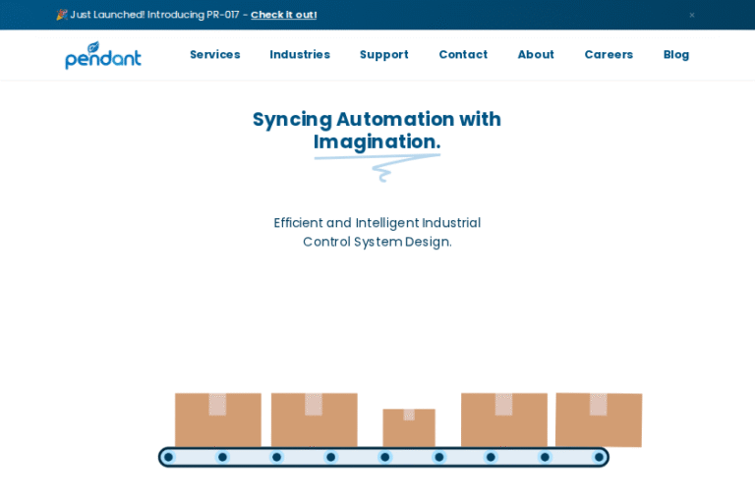Click the conveyor belt illustration

(383, 457)
